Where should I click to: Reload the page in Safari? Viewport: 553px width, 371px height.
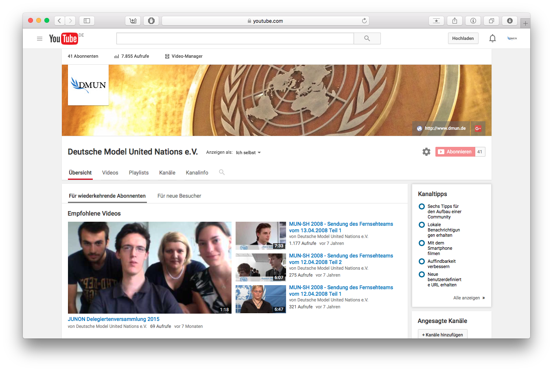364,21
